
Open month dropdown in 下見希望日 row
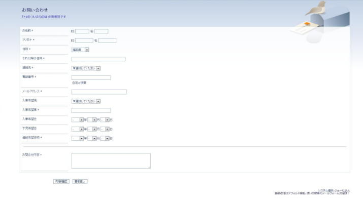pos(92,129)
